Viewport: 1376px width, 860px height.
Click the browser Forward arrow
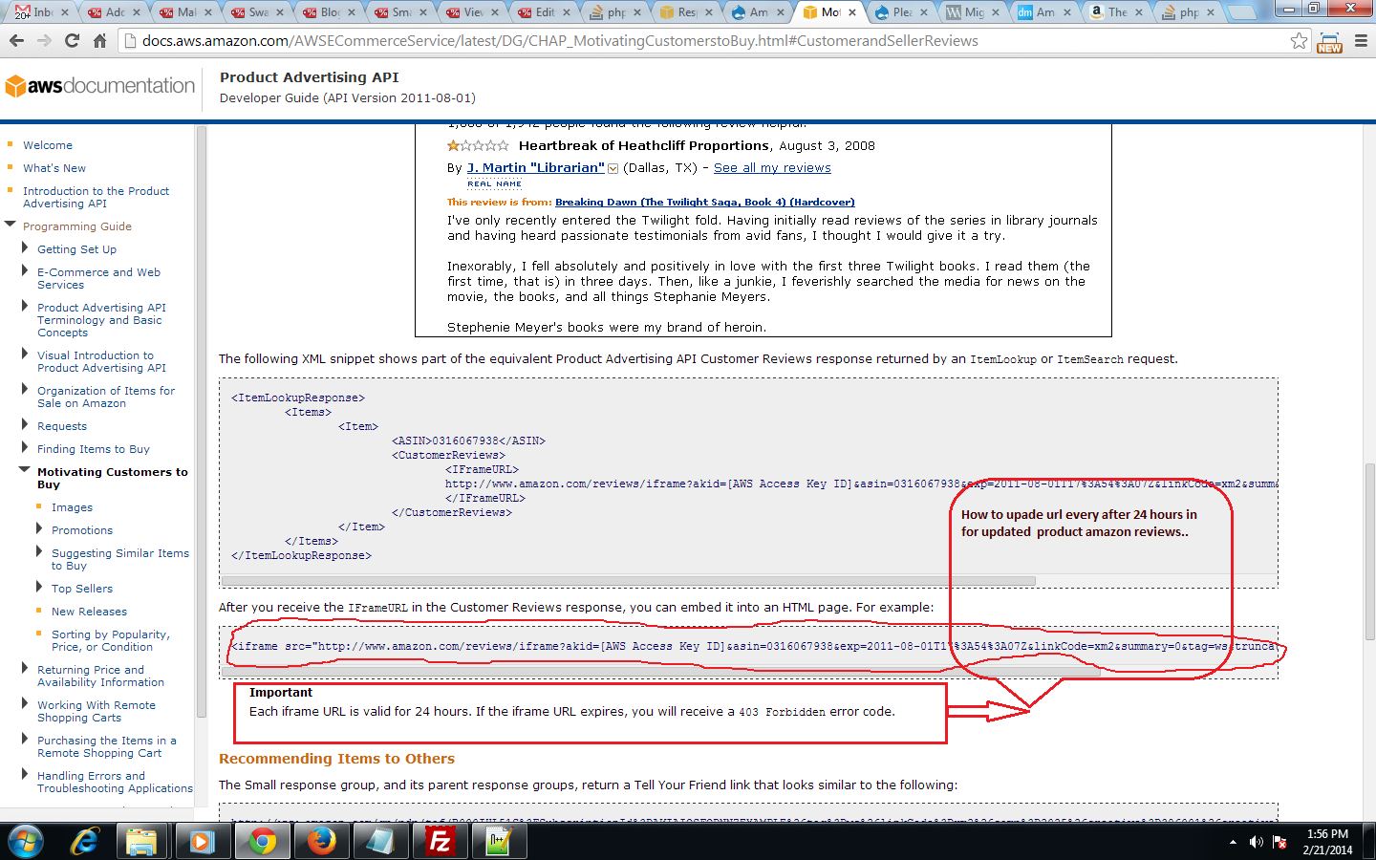44,41
